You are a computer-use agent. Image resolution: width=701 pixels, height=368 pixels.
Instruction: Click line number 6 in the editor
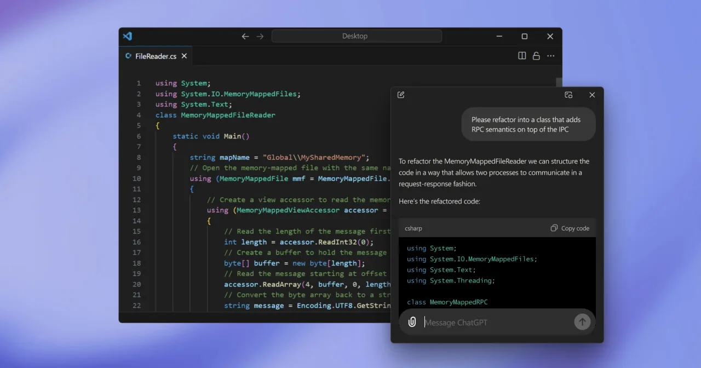[139, 136]
